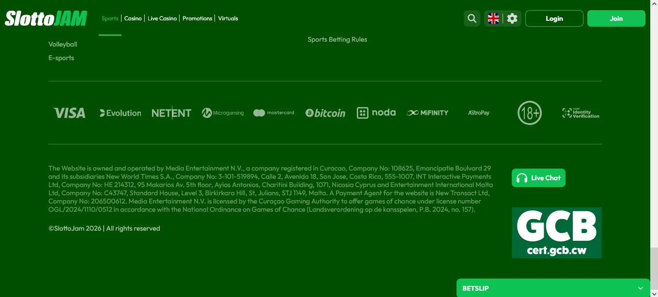Screen dimensions: 658x297
Task: Open the Virtuals menu item
Action: 228,18
